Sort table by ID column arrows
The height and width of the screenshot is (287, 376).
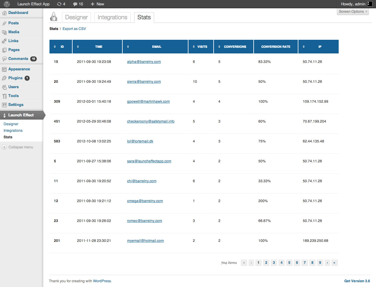[55, 47]
